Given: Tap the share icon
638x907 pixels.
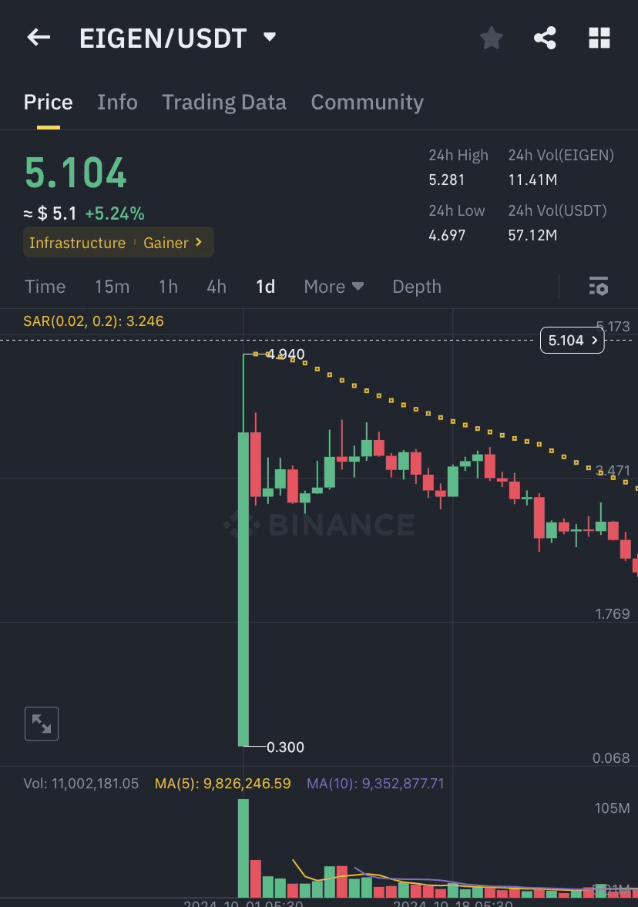Looking at the screenshot, I should (x=545, y=38).
